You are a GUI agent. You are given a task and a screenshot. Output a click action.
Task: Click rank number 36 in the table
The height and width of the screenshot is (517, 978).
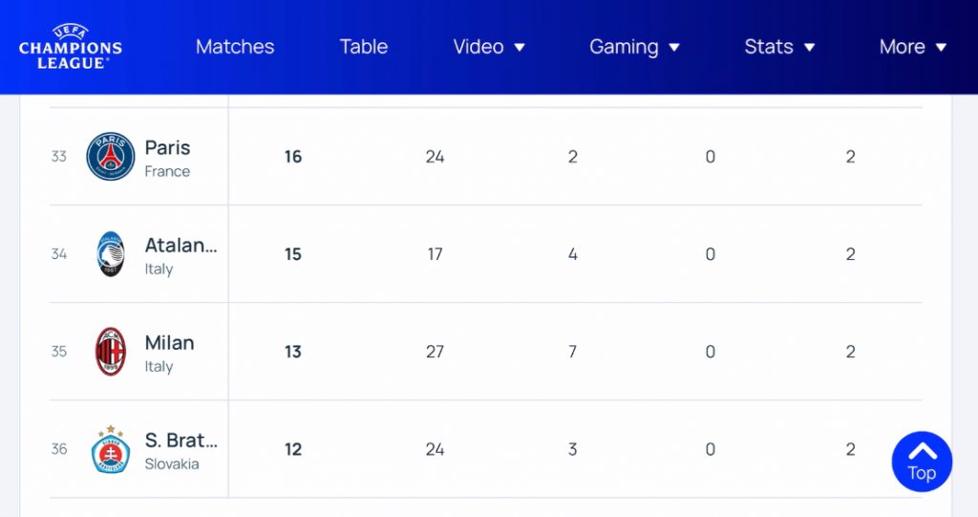point(59,449)
